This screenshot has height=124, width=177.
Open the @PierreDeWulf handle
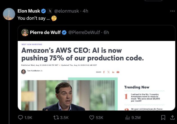point(84,32)
